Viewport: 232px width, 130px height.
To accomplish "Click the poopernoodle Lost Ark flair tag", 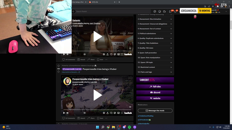I will click(72, 69).
